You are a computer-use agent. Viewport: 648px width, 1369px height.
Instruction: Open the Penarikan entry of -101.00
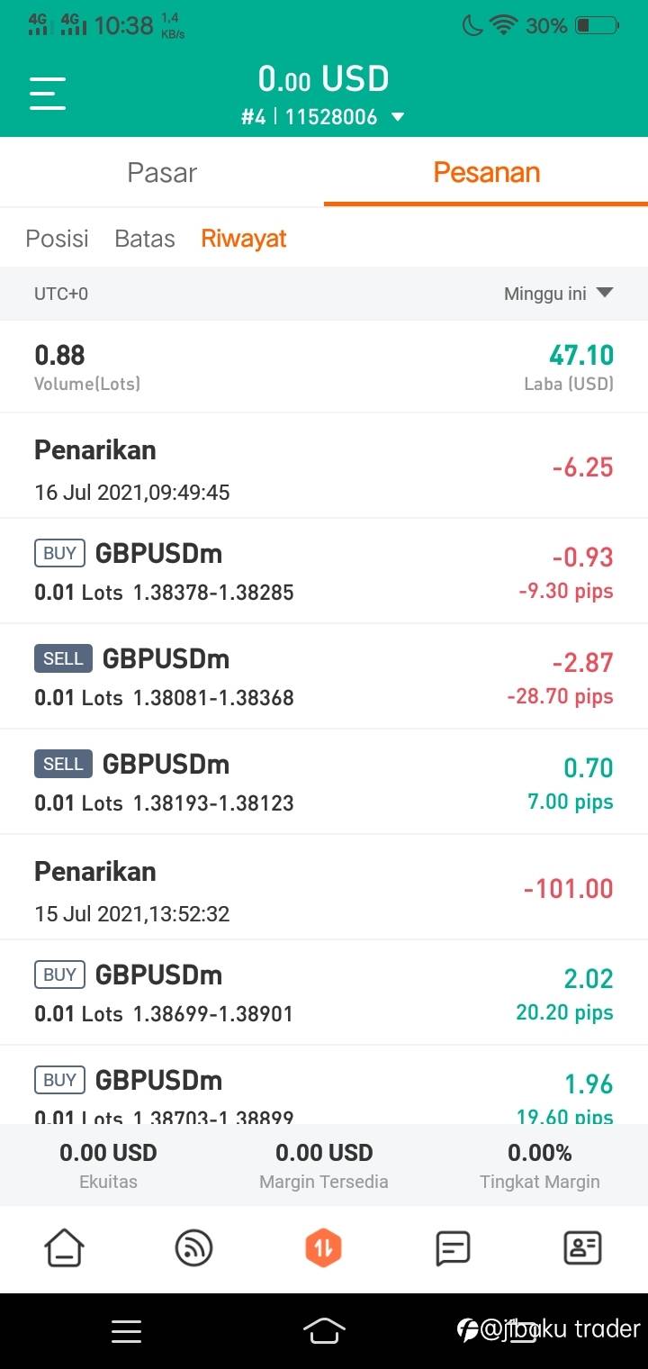(x=324, y=888)
